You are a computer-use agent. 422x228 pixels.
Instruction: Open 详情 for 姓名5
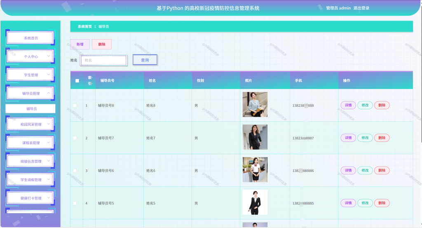click(x=348, y=203)
